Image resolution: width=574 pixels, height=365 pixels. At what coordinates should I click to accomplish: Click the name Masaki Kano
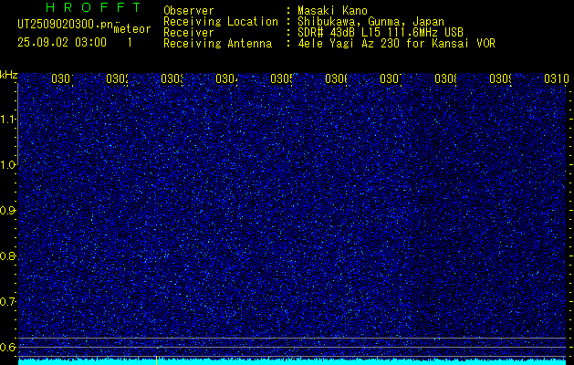[x=332, y=11]
